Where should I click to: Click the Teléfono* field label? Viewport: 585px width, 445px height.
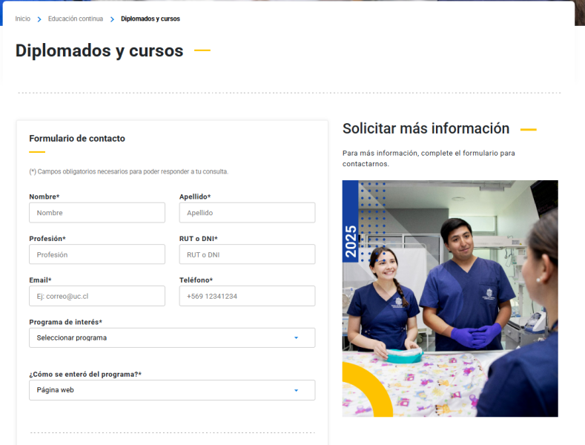(196, 280)
